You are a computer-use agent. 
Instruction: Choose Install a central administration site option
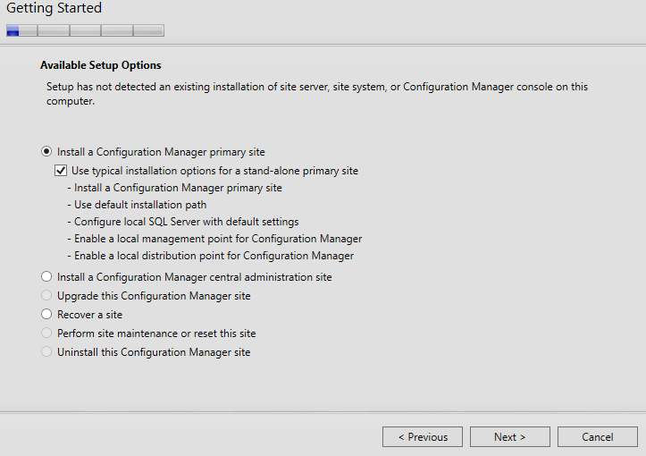(46, 276)
